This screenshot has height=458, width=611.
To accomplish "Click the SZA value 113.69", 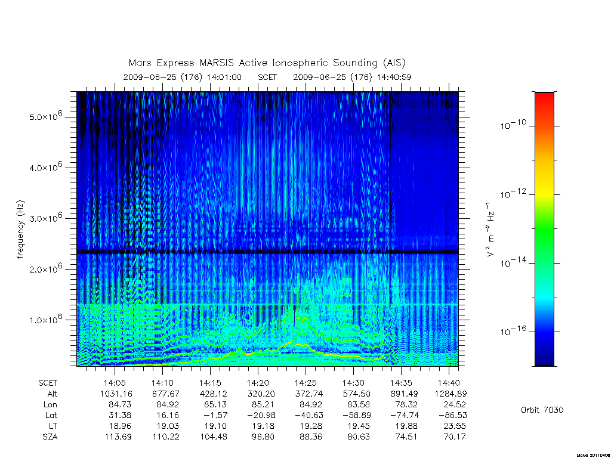I will [x=118, y=437].
